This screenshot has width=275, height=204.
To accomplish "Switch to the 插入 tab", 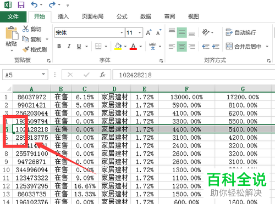I will [x=63, y=16].
